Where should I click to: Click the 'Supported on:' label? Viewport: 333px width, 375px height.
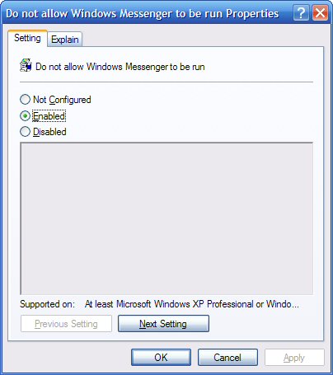(x=47, y=304)
